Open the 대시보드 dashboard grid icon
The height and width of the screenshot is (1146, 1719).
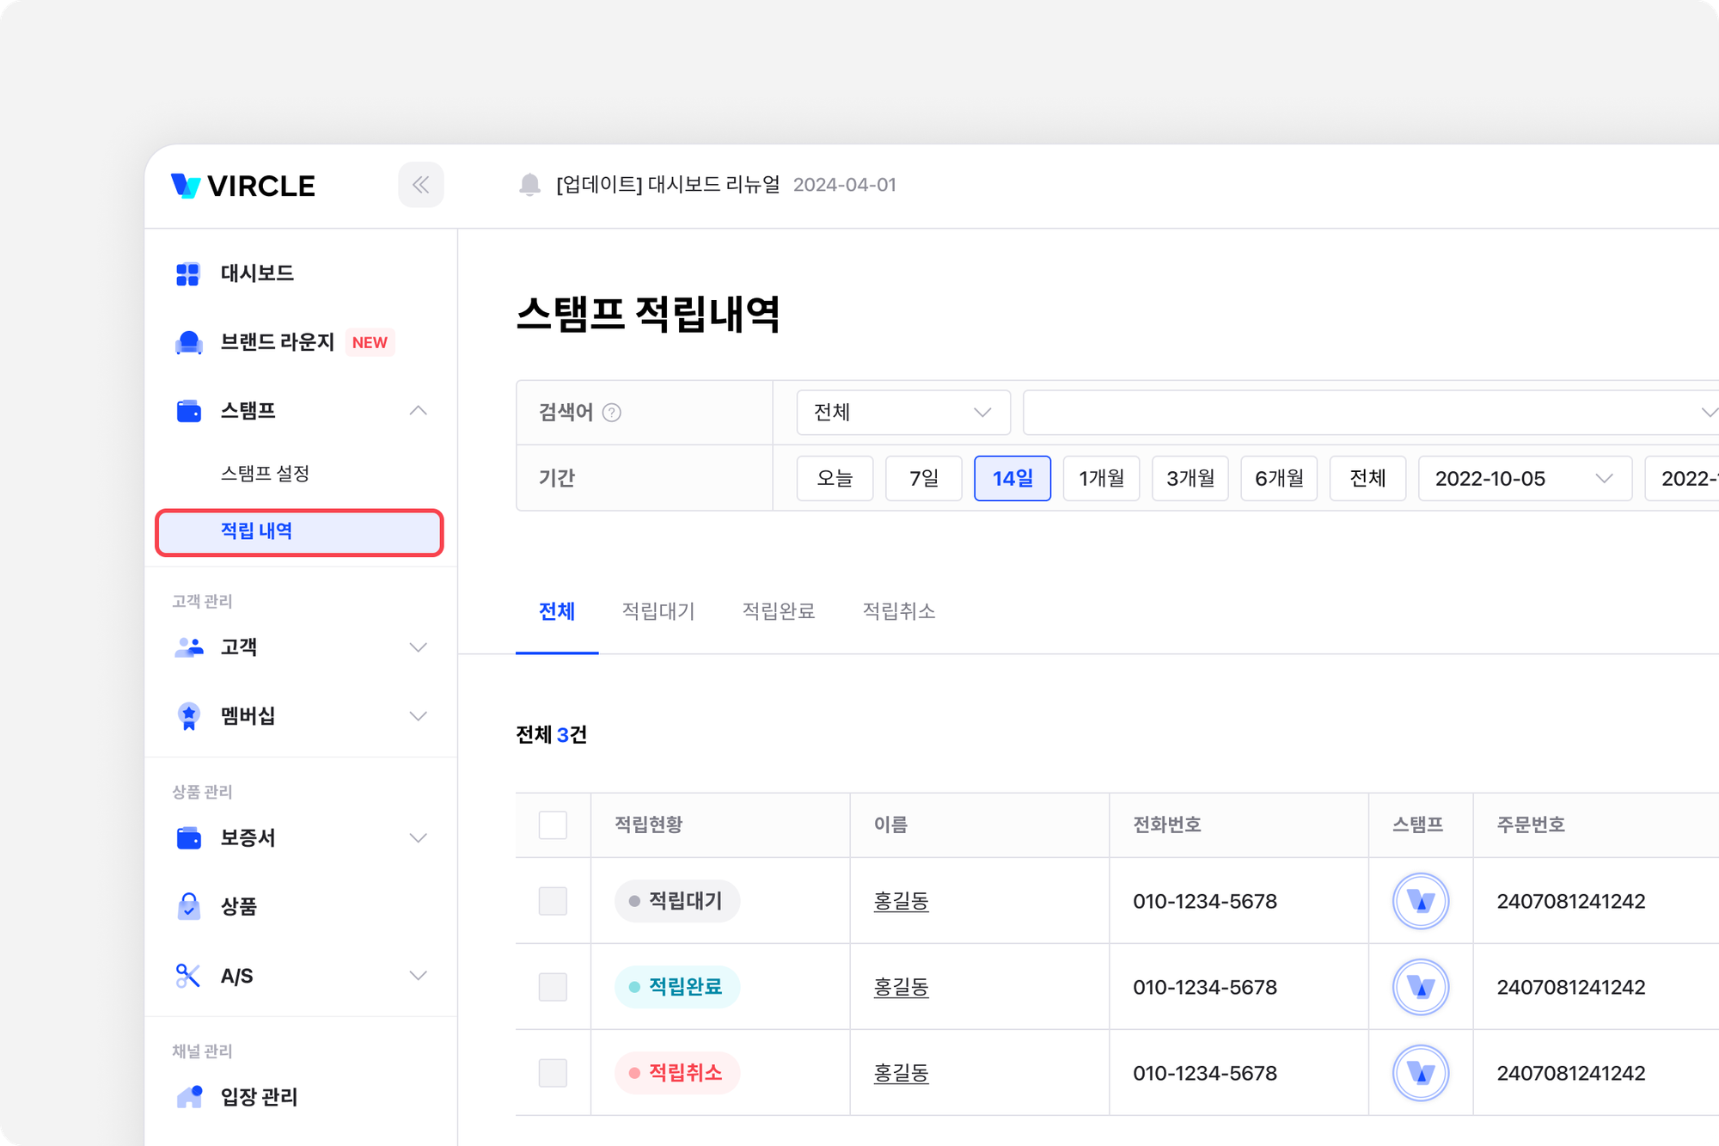coord(187,273)
